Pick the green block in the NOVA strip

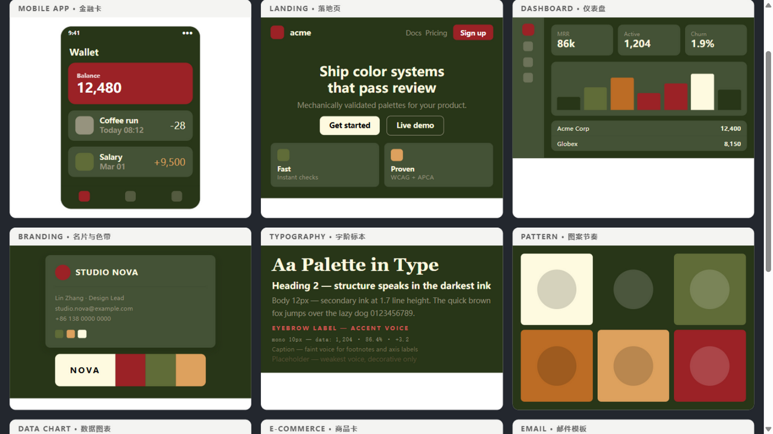tap(161, 370)
